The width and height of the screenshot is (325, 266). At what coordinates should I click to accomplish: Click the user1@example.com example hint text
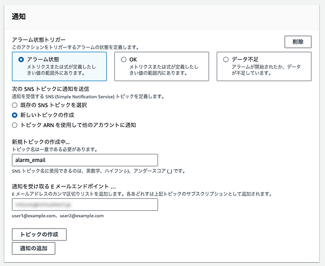click(x=57, y=216)
